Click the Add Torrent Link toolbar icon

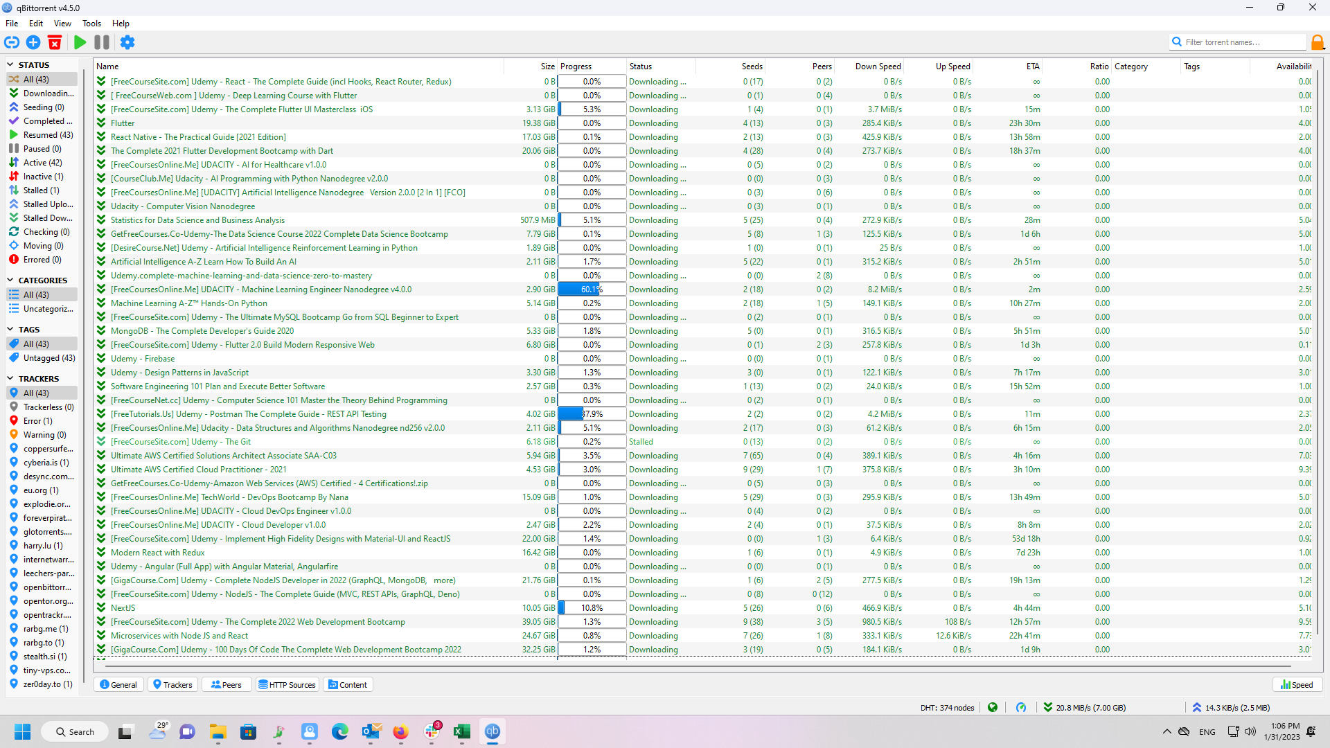12,42
